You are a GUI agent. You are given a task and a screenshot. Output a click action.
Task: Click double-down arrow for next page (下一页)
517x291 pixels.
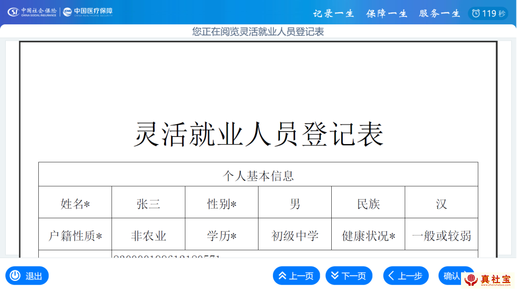(x=335, y=276)
